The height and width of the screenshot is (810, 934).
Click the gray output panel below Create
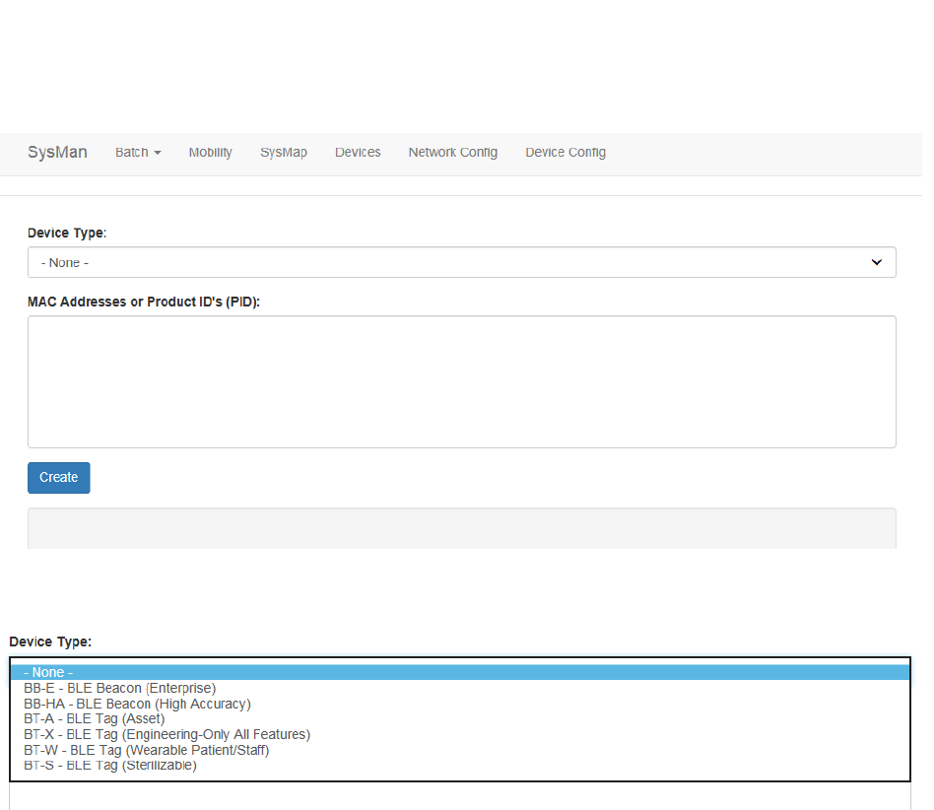tap(462, 528)
